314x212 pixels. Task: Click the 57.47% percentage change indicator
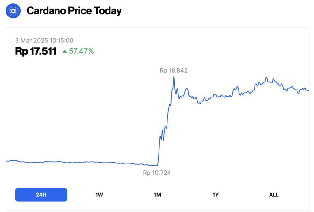click(82, 51)
